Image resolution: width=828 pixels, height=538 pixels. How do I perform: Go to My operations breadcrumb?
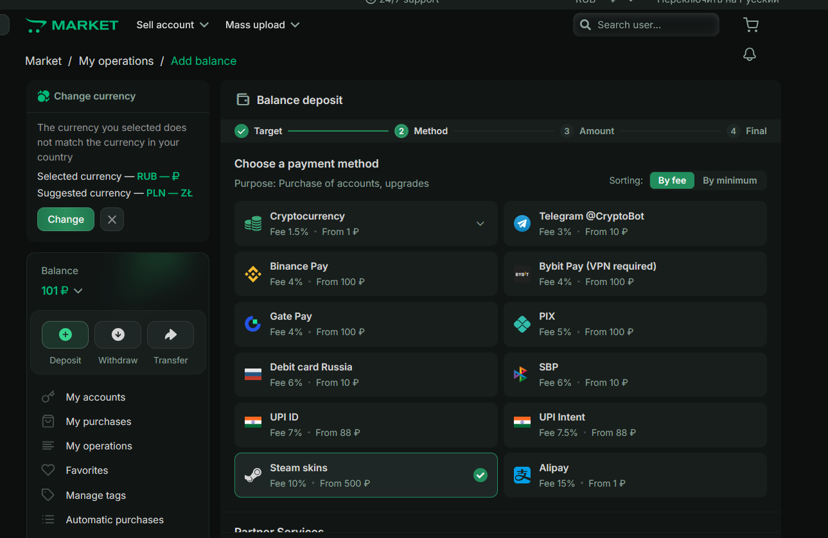116,61
